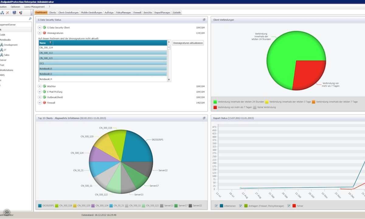The image size is (365, 219).
Task: Switch to the Clients tab
Action: coord(53,12)
